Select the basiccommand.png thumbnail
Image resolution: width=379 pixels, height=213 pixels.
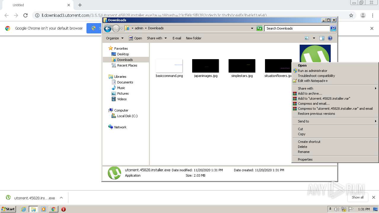169,66
